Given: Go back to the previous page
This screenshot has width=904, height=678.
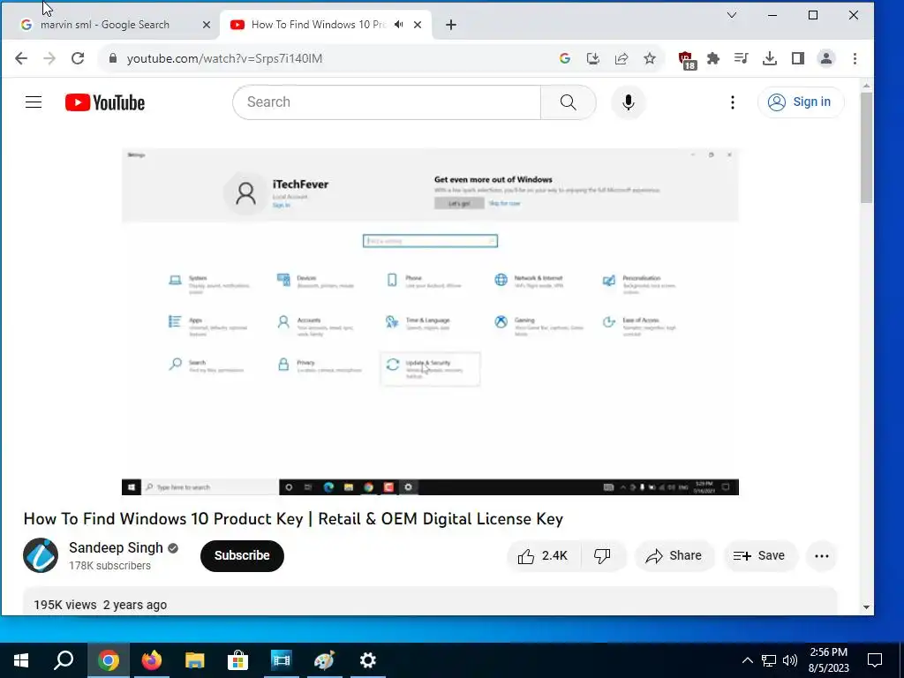Looking at the screenshot, I should (21, 58).
